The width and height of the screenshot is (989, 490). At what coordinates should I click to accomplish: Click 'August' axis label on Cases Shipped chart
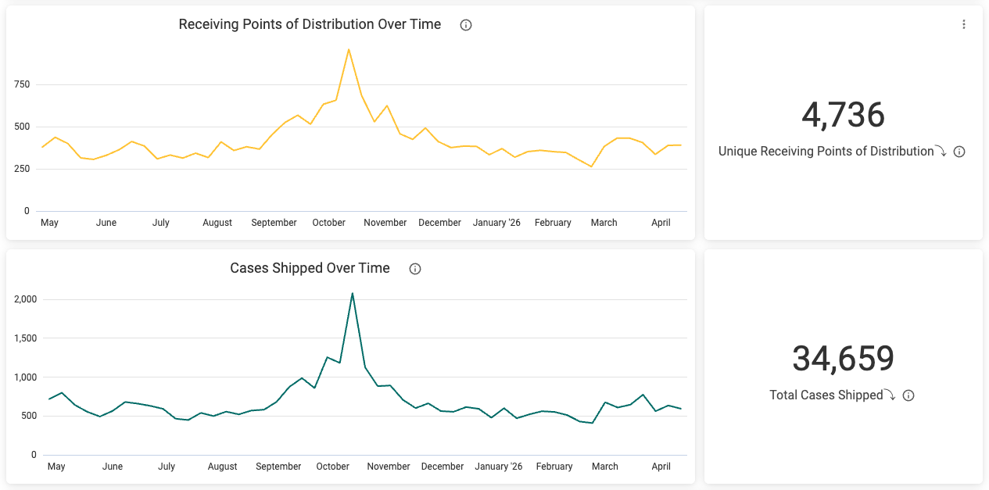pyautogui.click(x=222, y=467)
